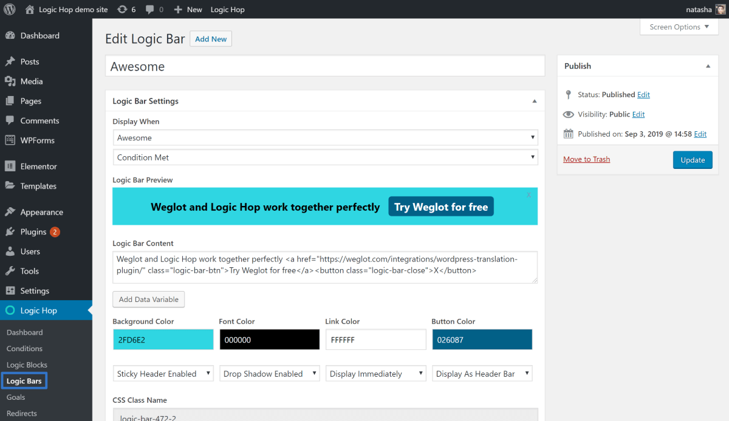Click the Comments icon in the sidebar
The width and height of the screenshot is (729, 421).
point(10,120)
